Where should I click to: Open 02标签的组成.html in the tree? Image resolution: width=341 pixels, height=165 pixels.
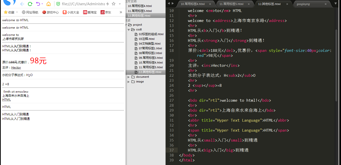tap(151, 34)
